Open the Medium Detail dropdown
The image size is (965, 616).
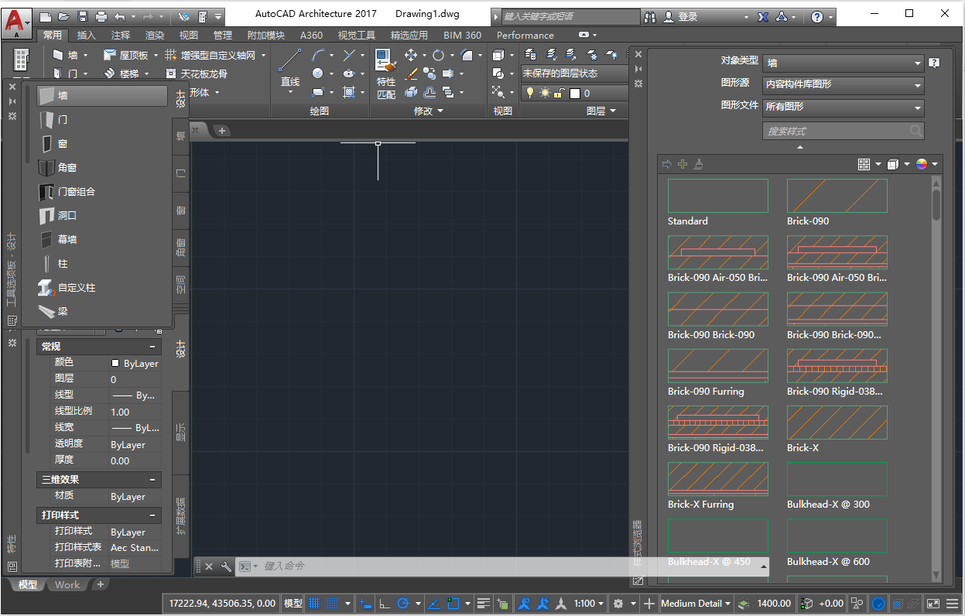[694, 604]
